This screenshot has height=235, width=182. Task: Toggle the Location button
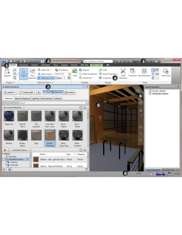tap(69, 92)
